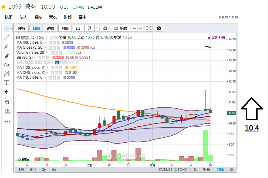Select the crosshair cursor tool
268x178 pixels.
pyautogui.click(x=7, y=28)
